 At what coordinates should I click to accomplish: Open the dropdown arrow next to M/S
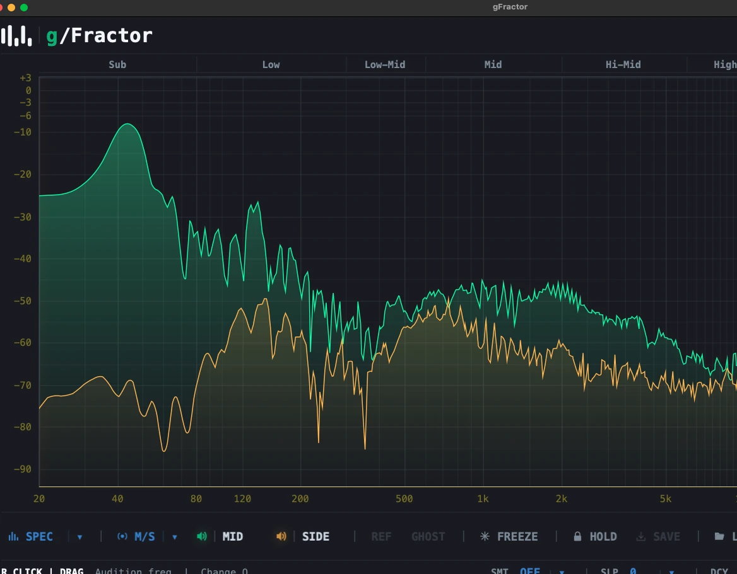pyautogui.click(x=174, y=537)
